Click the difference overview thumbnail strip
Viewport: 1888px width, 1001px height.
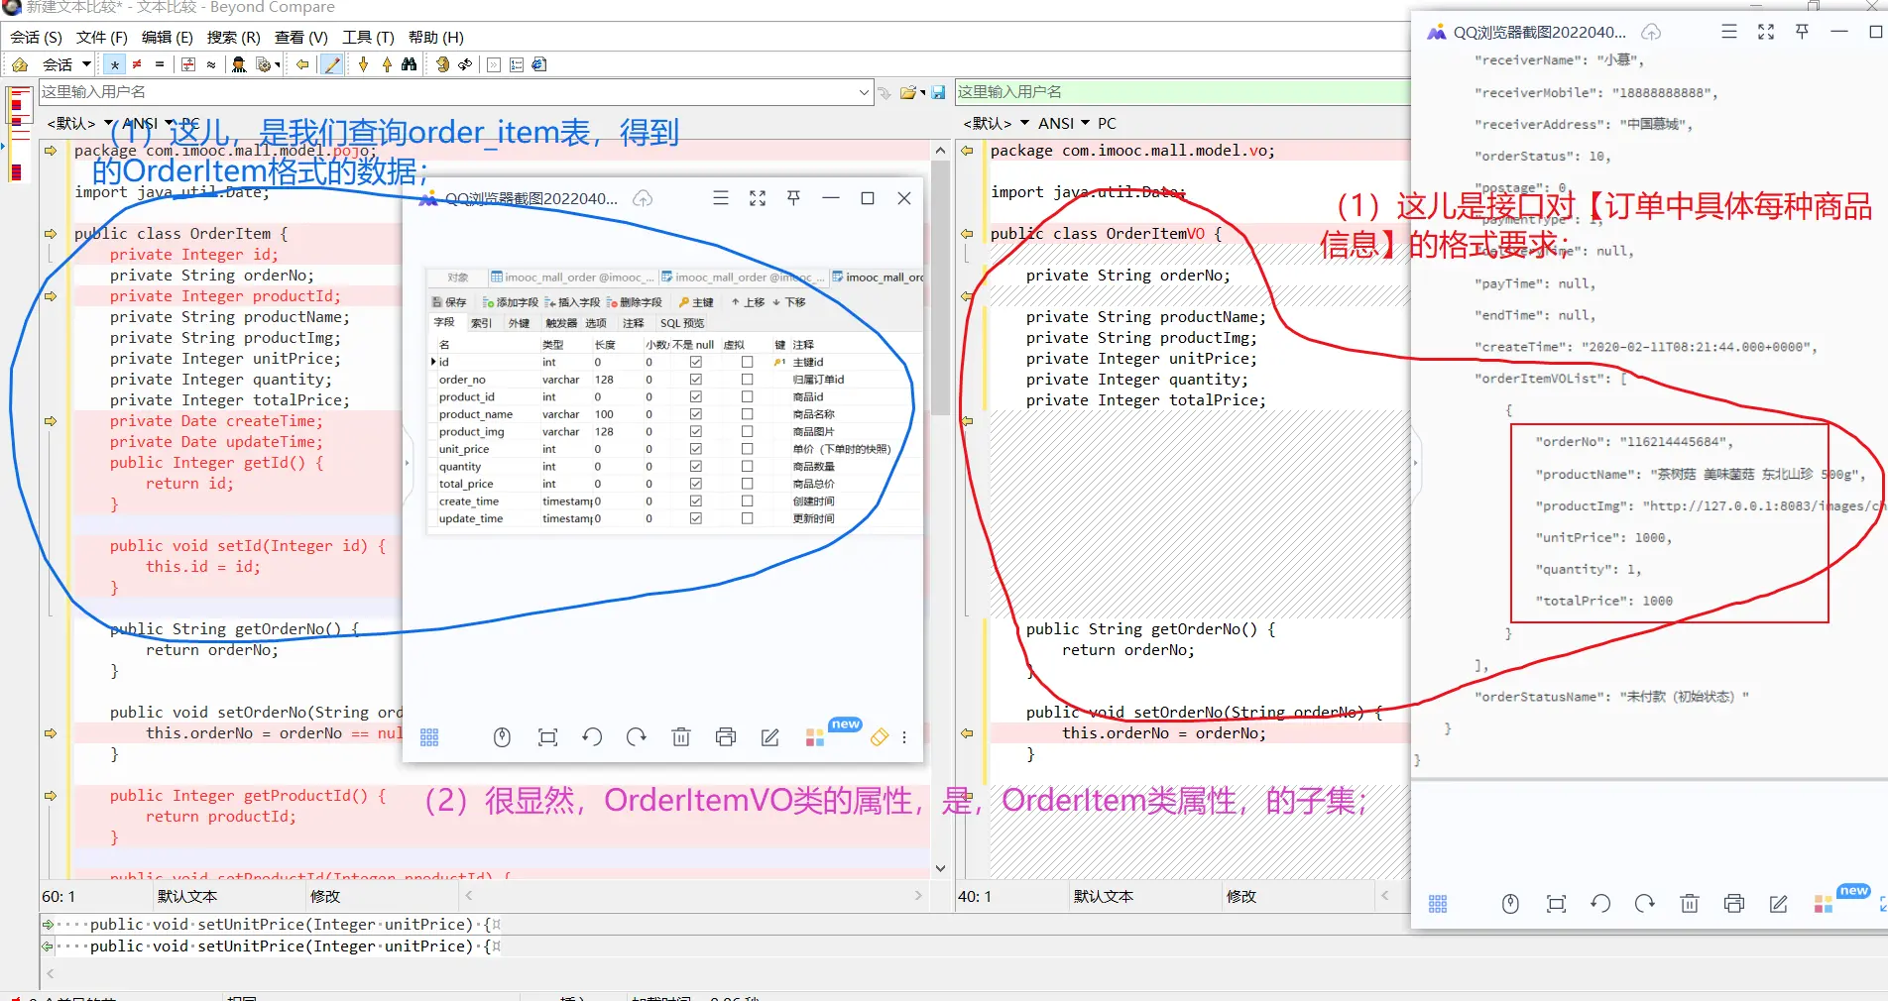tap(17, 136)
